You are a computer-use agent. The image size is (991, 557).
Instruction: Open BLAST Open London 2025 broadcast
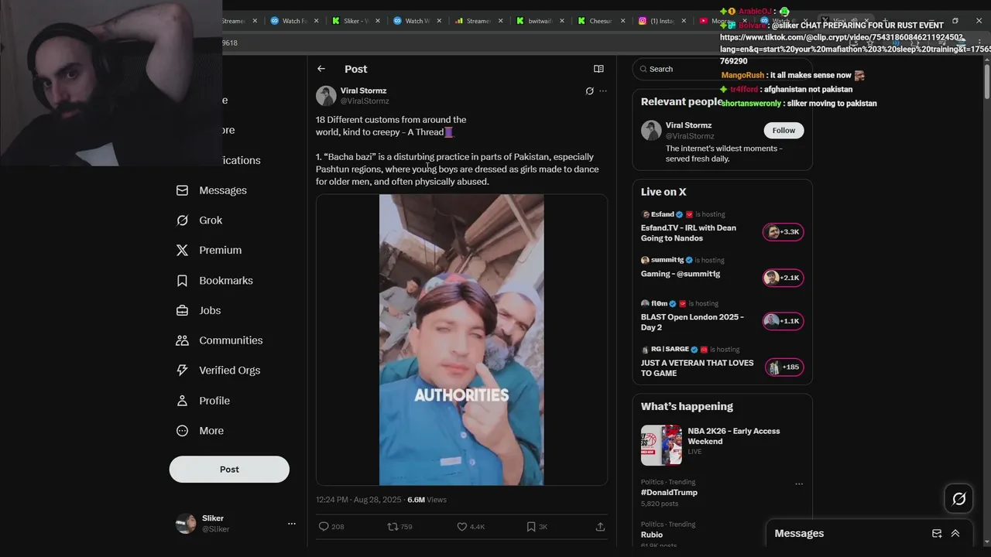pyautogui.click(x=692, y=322)
